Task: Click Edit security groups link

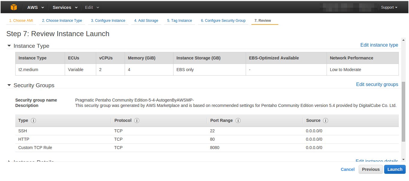Action: [x=377, y=84]
